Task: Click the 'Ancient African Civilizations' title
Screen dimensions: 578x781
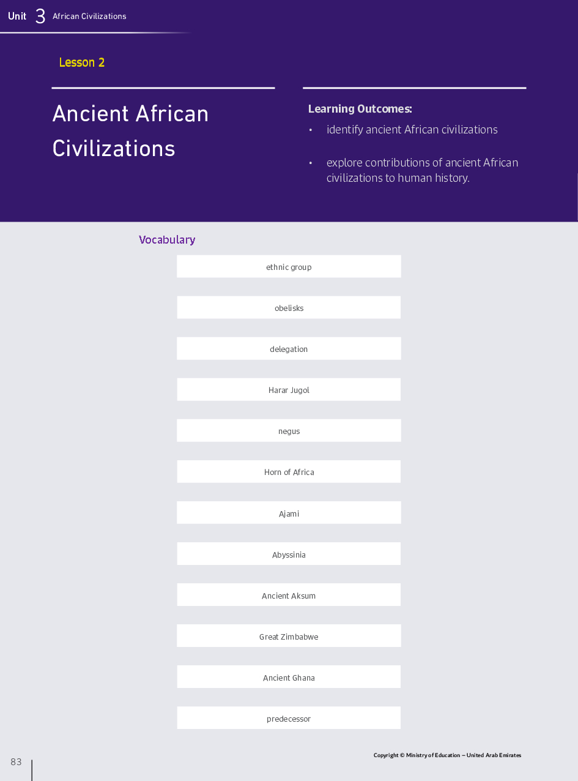Action: tap(130, 131)
